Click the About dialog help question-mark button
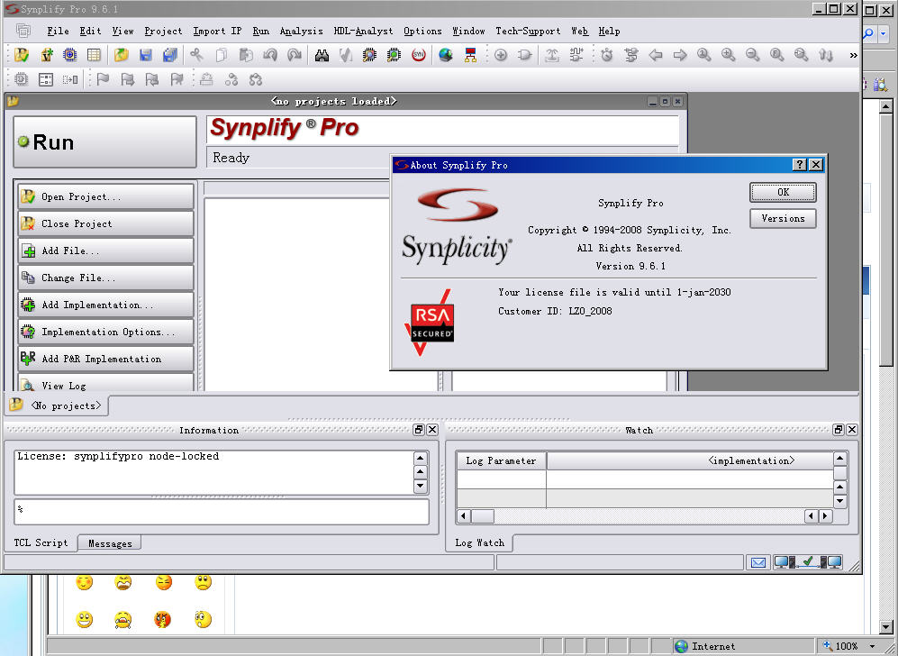The height and width of the screenshot is (656, 898). pos(799,165)
